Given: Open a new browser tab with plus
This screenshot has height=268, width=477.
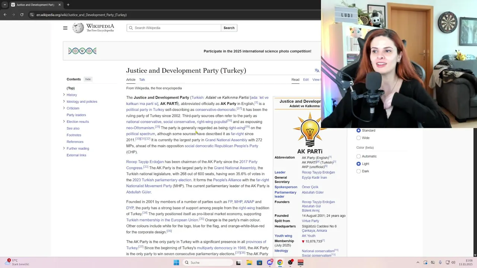Looking at the screenshot, I should click(x=68, y=5).
